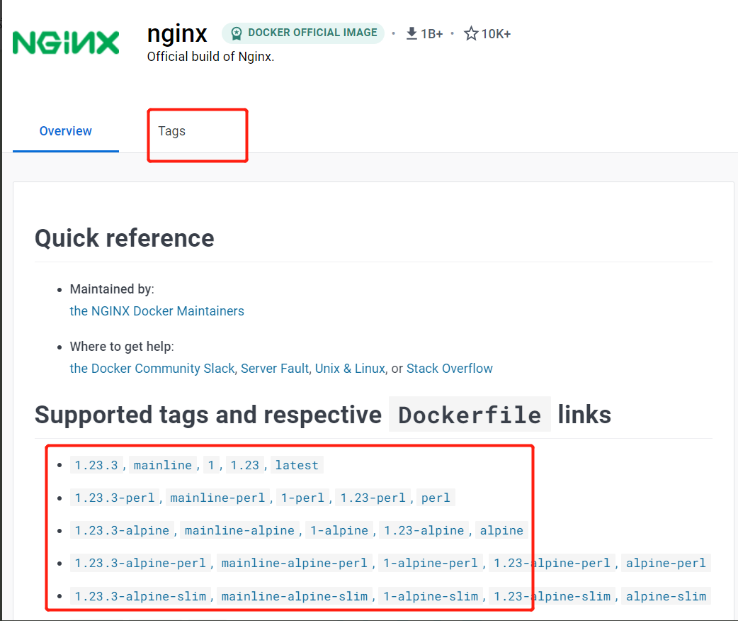Open the 1.23-alpine-slim tag link
The width and height of the screenshot is (738, 621).
coord(552,596)
